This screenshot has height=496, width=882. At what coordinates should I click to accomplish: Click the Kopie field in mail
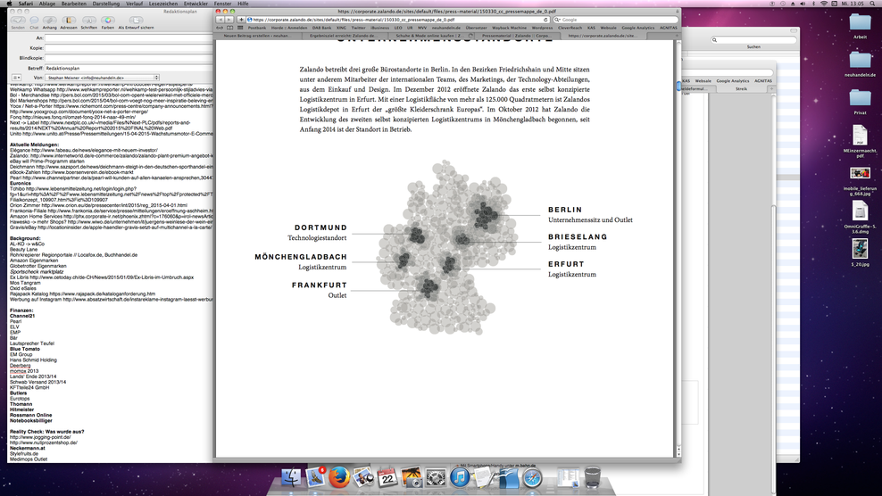tap(129, 48)
